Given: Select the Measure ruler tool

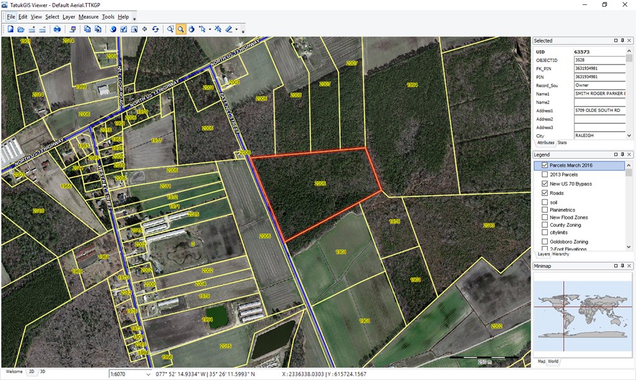Looking at the screenshot, I should click(x=229, y=29).
